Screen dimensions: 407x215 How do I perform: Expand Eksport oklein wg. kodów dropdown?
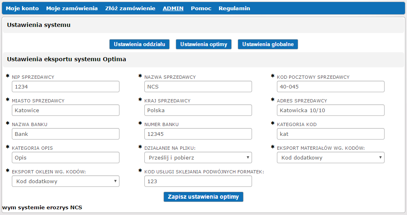pos(65,181)
